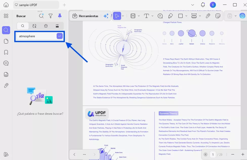Open the Attachments panel in sidebar
247x160 pixels.
[6, 85]
